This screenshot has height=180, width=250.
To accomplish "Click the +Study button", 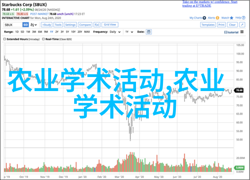I will pos(46,25).
